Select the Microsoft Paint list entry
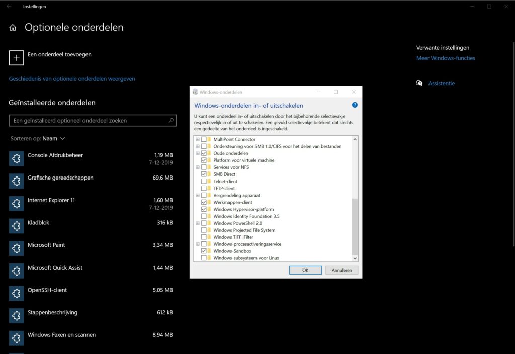This screenshot has height=354, width=515. tap(93, 248)
